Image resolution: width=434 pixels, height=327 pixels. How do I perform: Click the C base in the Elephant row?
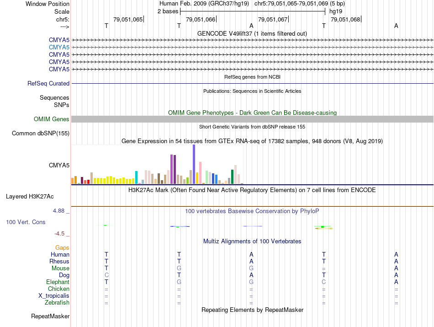pos(324,282)
